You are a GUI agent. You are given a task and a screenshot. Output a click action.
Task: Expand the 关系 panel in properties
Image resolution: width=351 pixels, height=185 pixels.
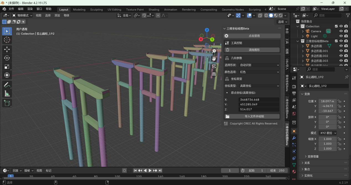click(x=307, y=163)
